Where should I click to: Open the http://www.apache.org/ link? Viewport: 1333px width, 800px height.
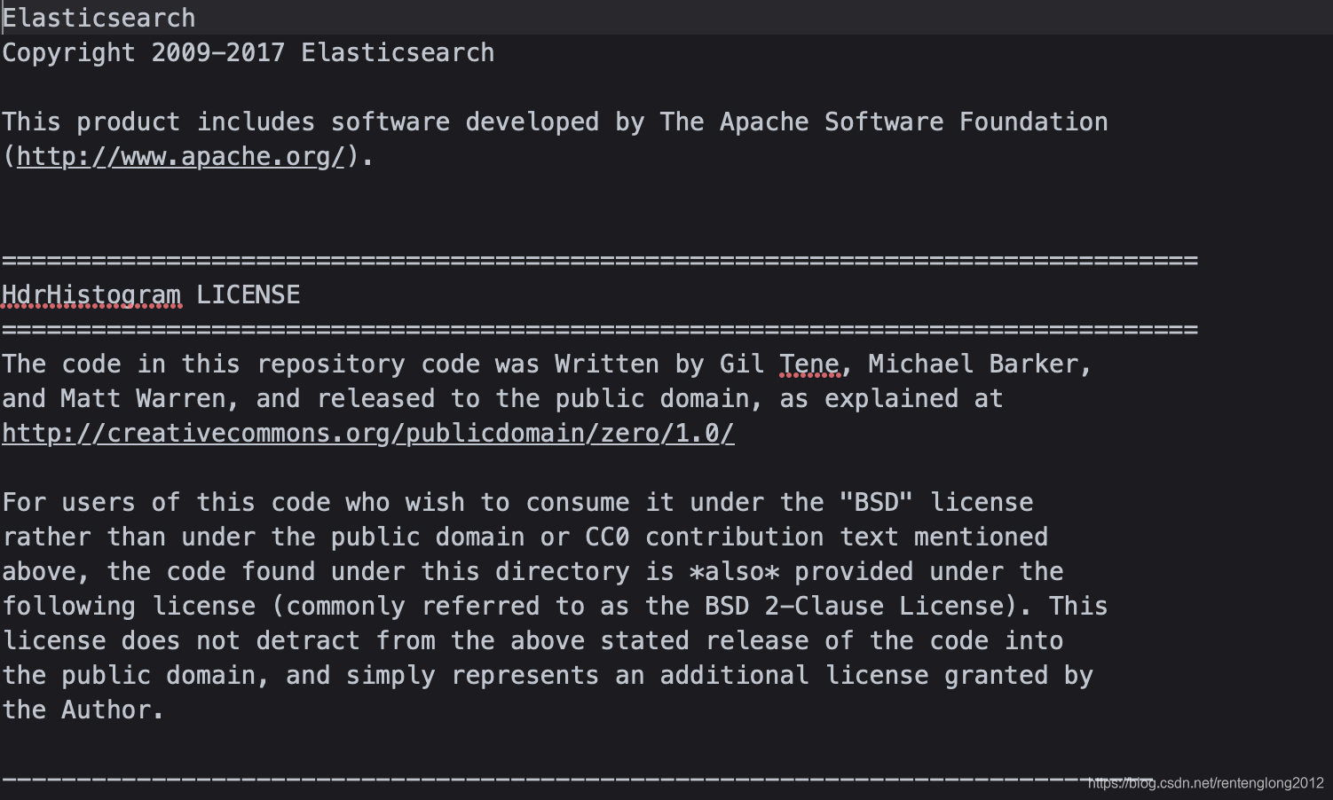(x=180, y=156)
